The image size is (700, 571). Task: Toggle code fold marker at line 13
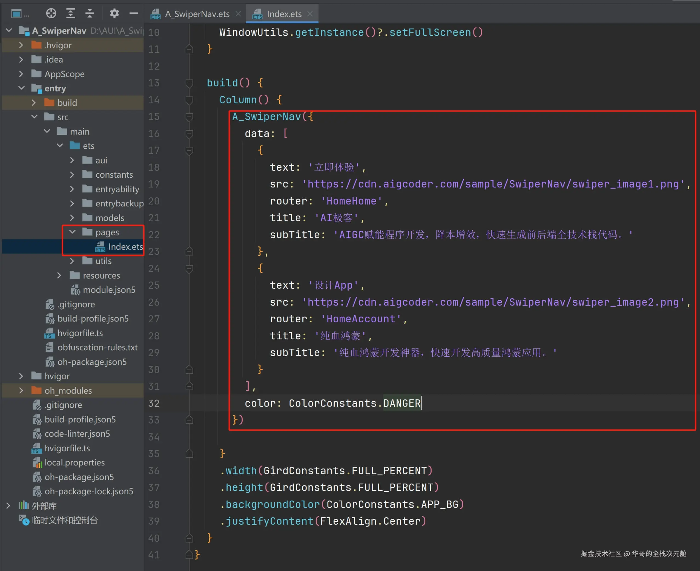(x=189, y=83)
